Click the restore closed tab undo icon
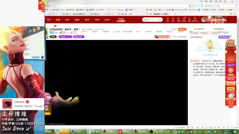This screenshot has height=134, width=239. click(234, 14)
